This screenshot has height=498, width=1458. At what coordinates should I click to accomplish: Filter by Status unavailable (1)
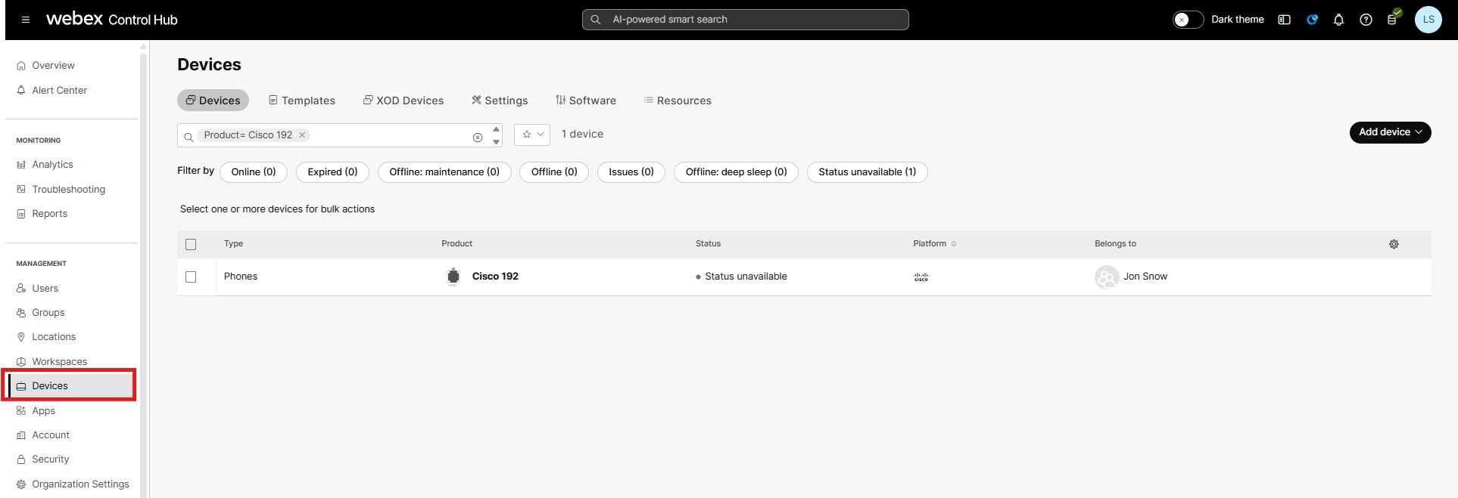pyautogui.click(x=867, y=172)
